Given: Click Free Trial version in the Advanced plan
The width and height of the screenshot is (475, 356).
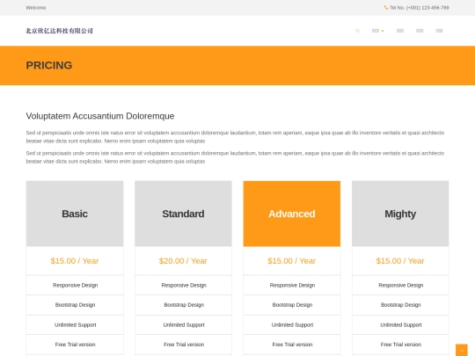Looking at the screenshot, I should click(x=292, y=345).
